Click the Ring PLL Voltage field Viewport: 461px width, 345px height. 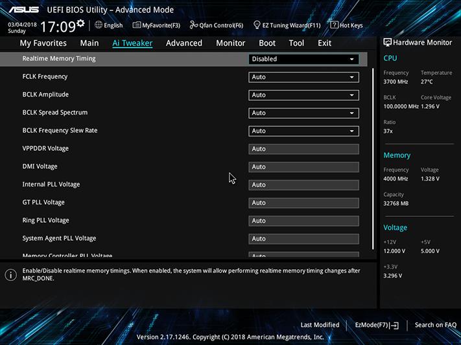303,221
